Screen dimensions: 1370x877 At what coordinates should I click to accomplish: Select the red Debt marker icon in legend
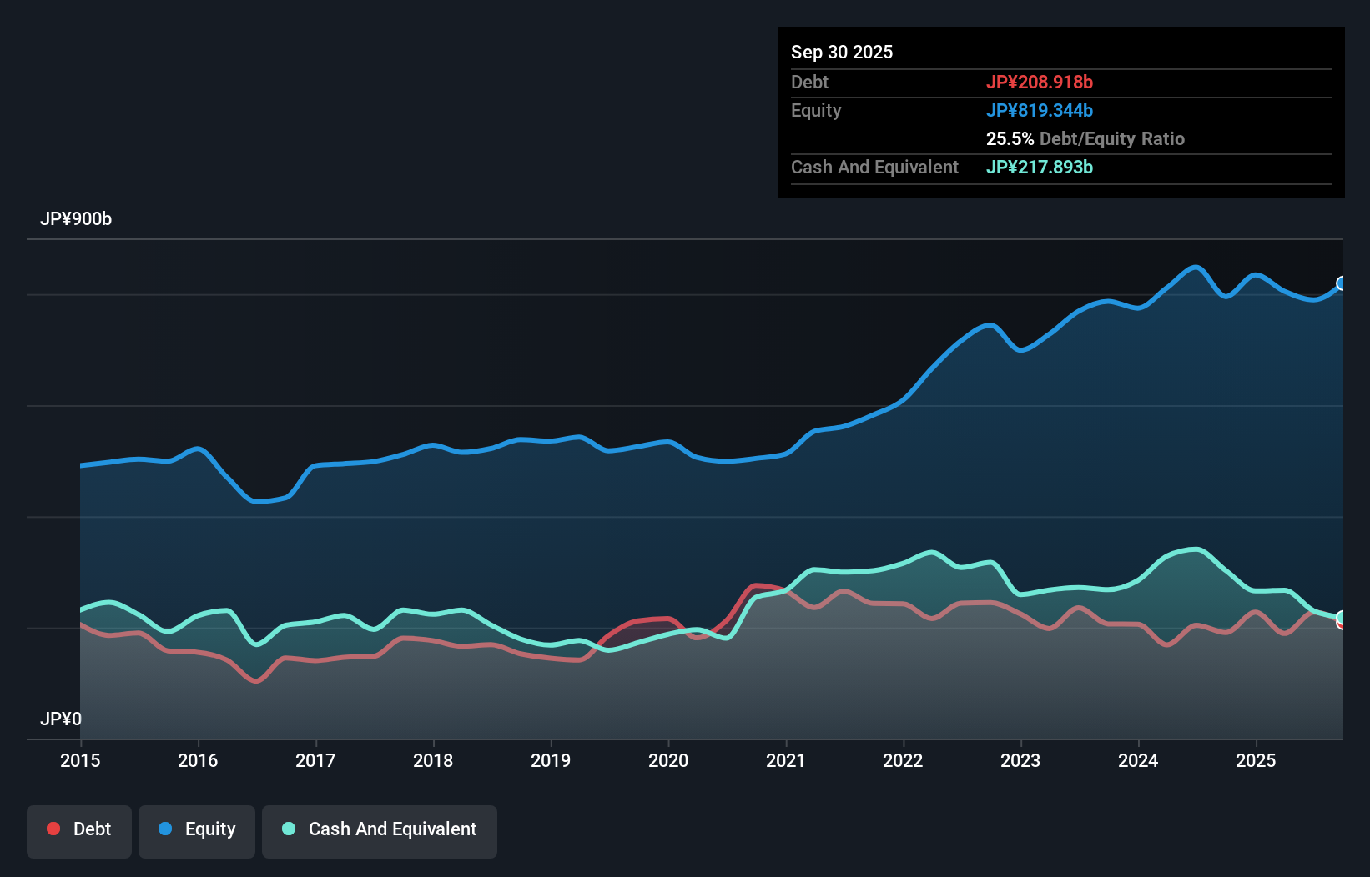(x=53, y=829)
